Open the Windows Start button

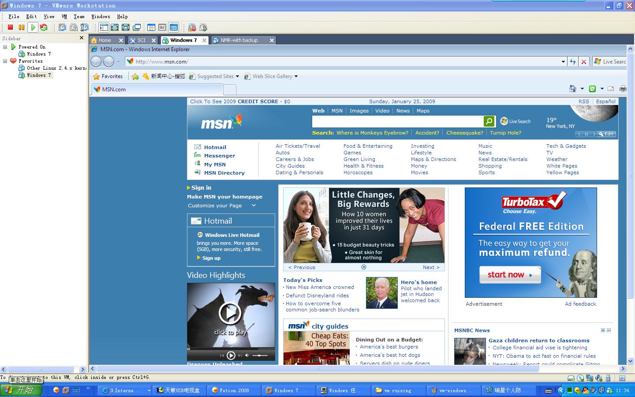tap(22, 390)
